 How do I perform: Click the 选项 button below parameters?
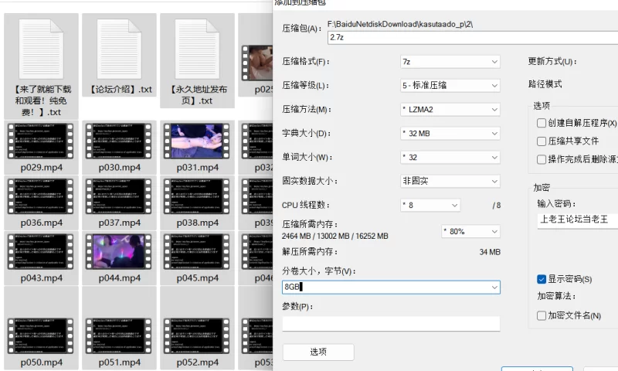[318, 352]
